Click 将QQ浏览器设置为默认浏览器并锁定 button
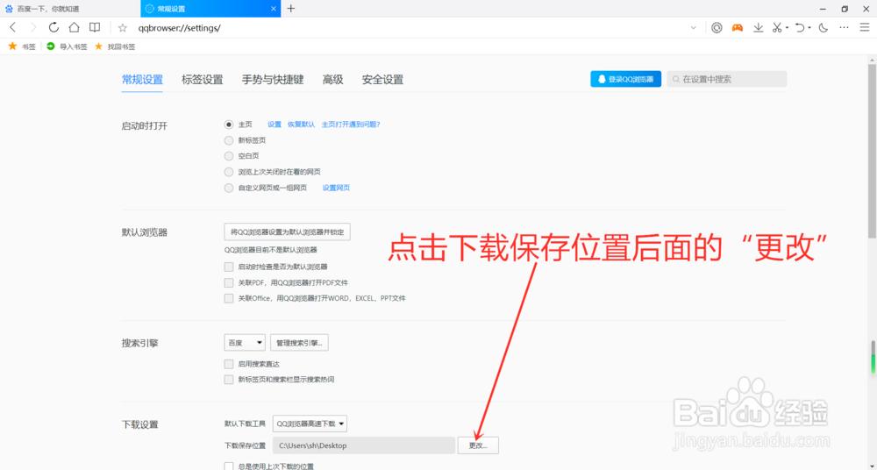The height and width of the screenshot is (470, 877). coord(287,231)
